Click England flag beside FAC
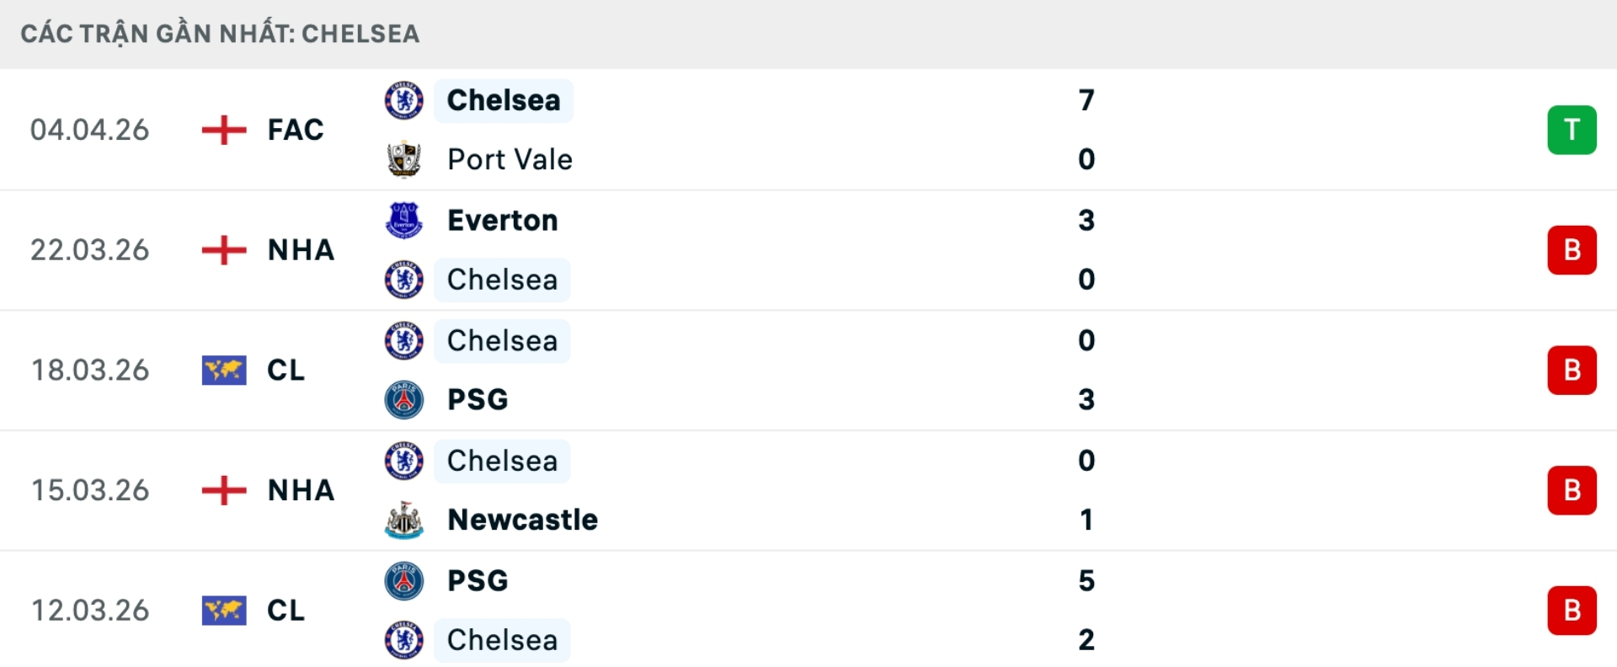 tap(224, 131)
